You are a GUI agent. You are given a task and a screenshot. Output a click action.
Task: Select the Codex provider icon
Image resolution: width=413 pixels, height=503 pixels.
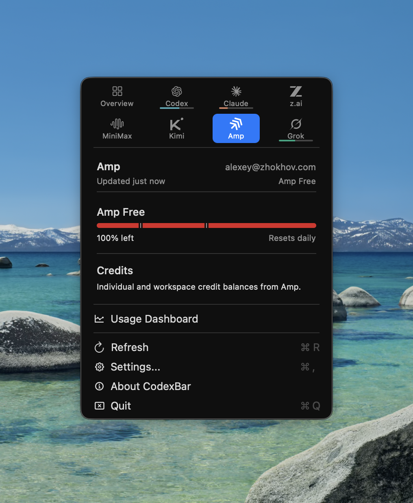(177, 91)
